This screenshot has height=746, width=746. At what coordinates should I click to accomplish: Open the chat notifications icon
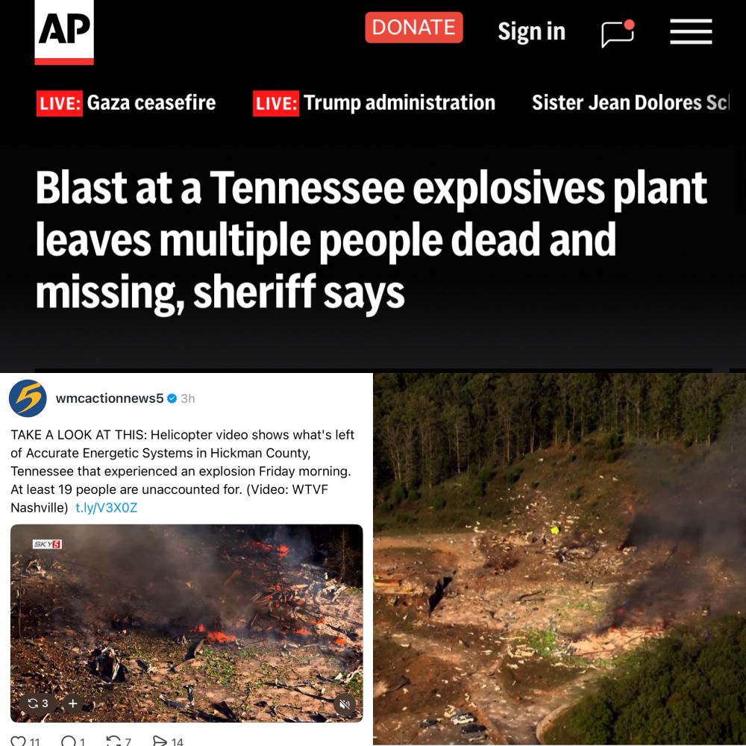(x=618, y=34)
